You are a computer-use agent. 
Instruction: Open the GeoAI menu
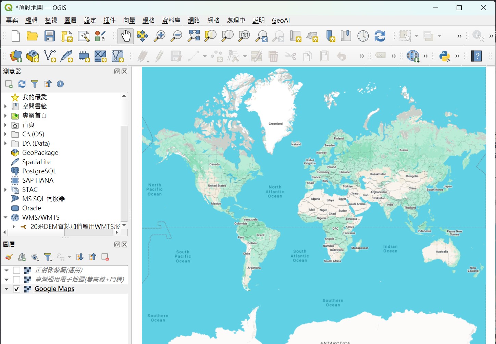pyautogui.click(x=281, y=20)
